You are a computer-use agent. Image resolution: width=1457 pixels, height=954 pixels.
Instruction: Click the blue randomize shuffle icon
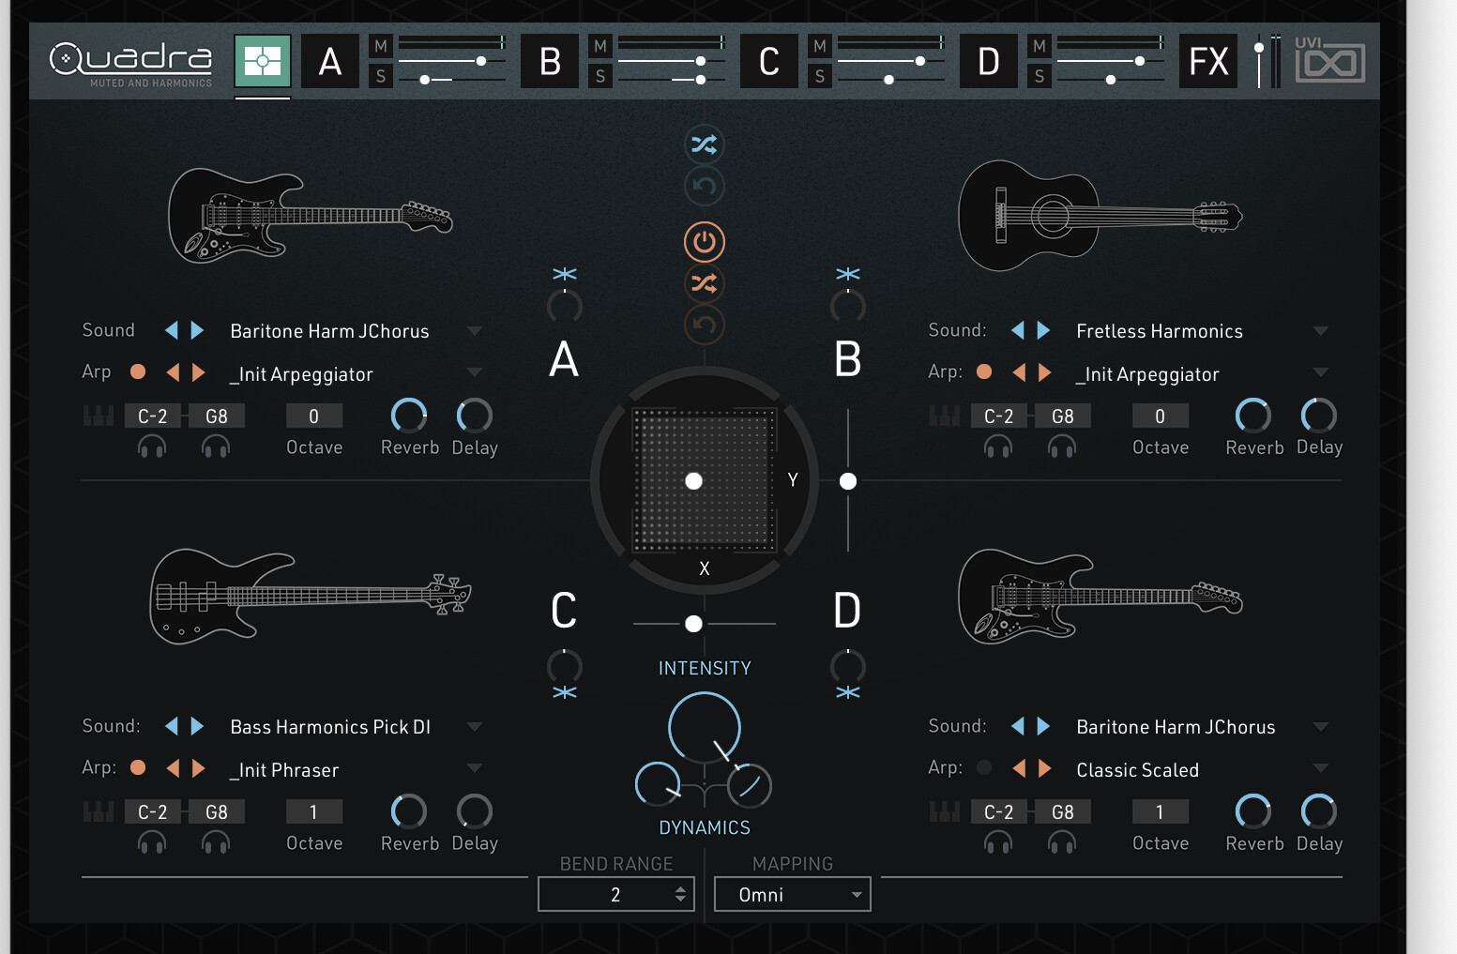(x=705, y=144)
